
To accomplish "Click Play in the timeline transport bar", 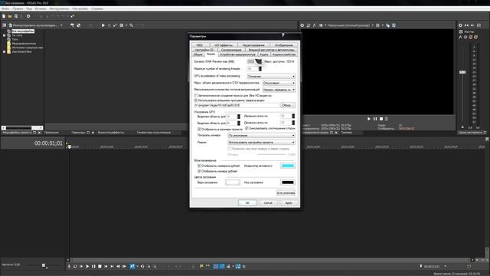I will 87,266.
